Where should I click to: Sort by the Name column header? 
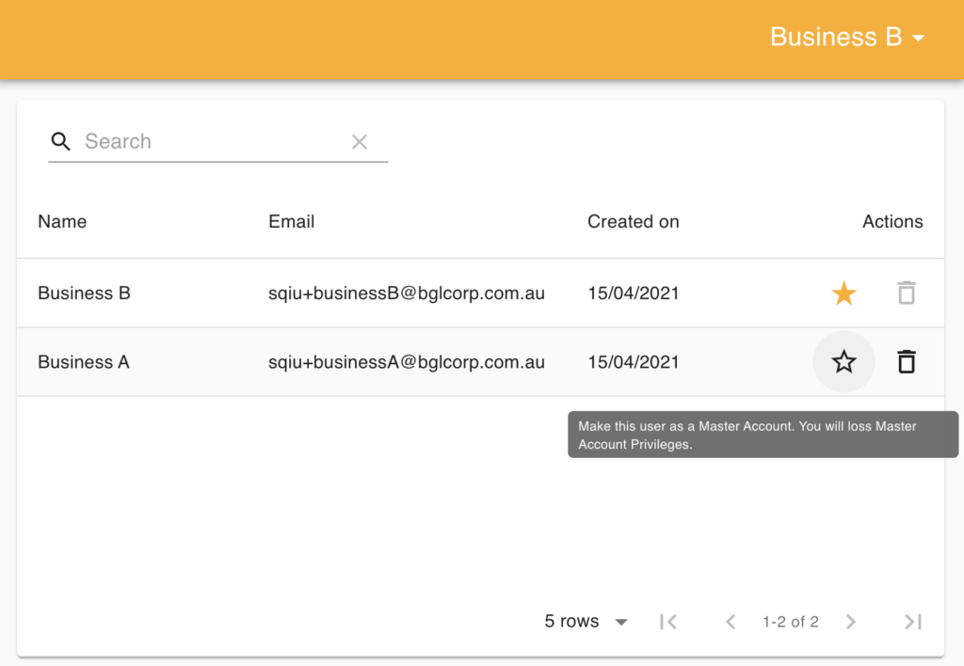tap(62, 222)
